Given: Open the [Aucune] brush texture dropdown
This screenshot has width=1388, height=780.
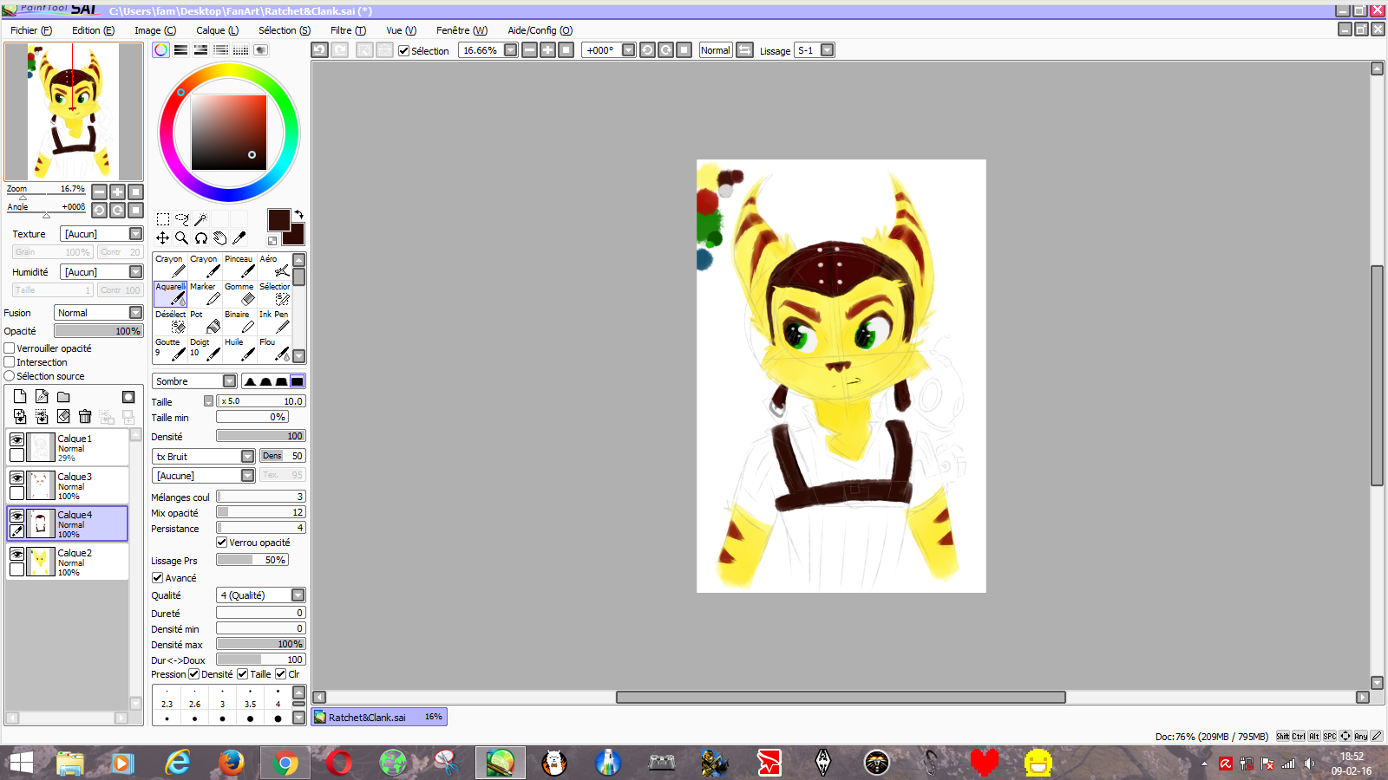Looking at the screenshot, I should pos(204,476).
